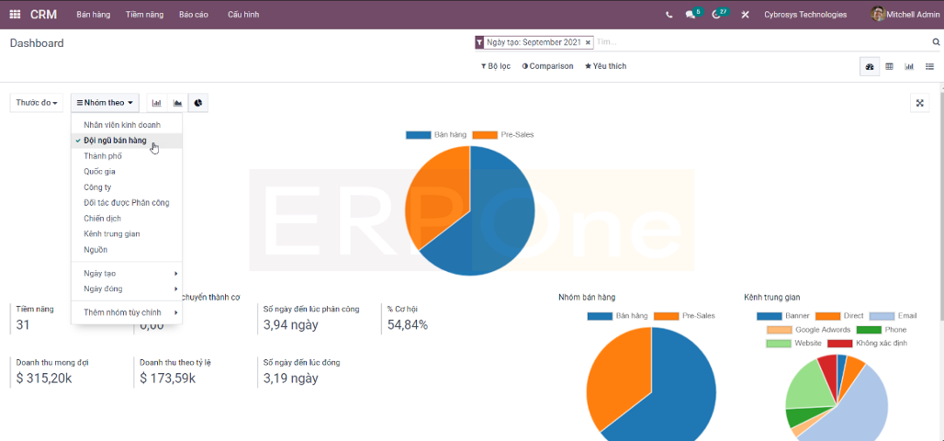The width and height of the screenshot is (944, 441).
Task: Select the line chart mode icon
Action: click(x=177, y=103)
